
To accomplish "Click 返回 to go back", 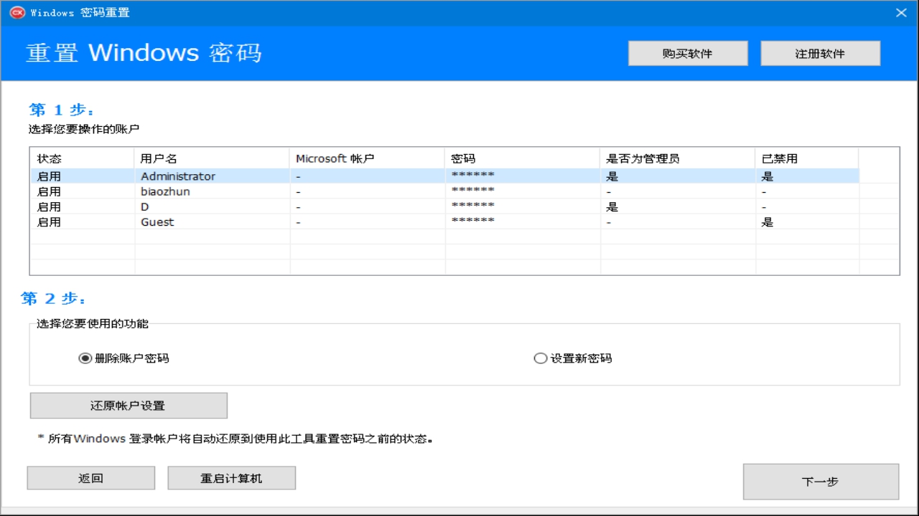I will click(x=90, y=477).
